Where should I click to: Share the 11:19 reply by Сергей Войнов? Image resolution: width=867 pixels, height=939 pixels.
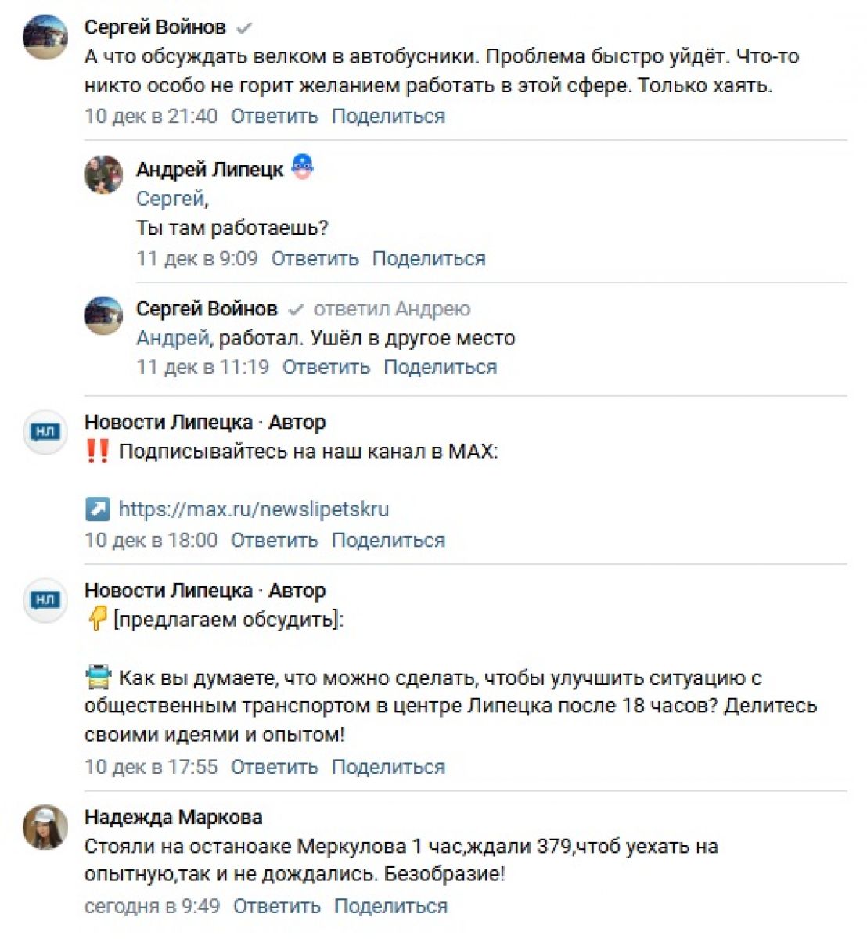coord(440,367)
